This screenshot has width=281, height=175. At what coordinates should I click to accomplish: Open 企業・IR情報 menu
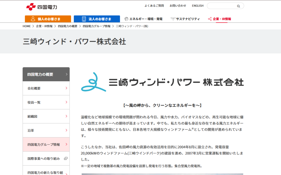click(x=220, y=19)
